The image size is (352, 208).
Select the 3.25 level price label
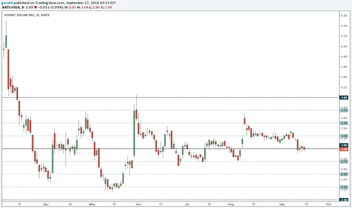click(x=344, y=136)
